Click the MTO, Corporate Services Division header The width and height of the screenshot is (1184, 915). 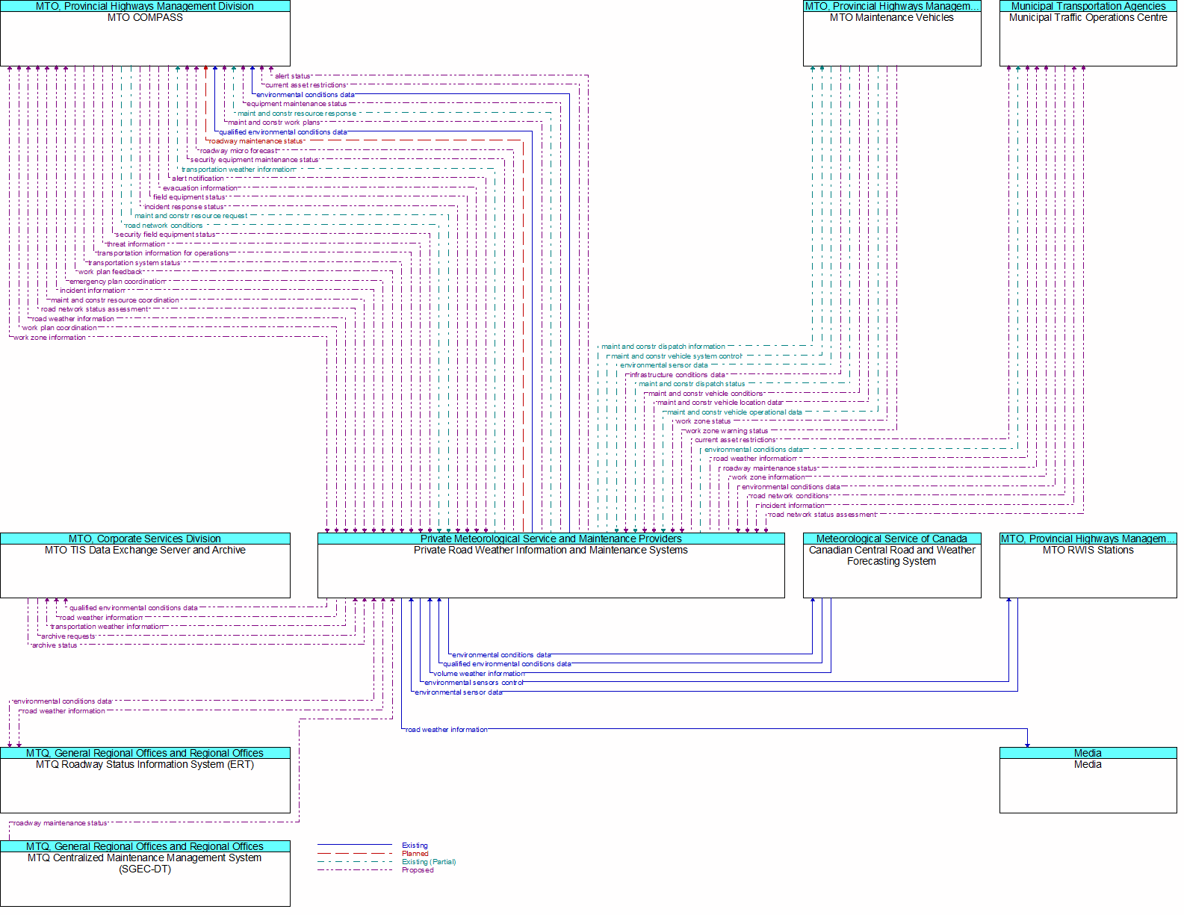click(x=145, y=539)
